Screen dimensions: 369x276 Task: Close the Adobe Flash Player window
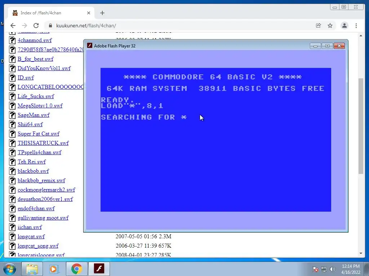[x=339, y=46]
